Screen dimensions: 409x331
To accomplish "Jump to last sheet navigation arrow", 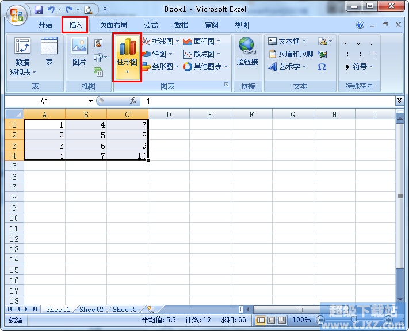I will 35,309.
